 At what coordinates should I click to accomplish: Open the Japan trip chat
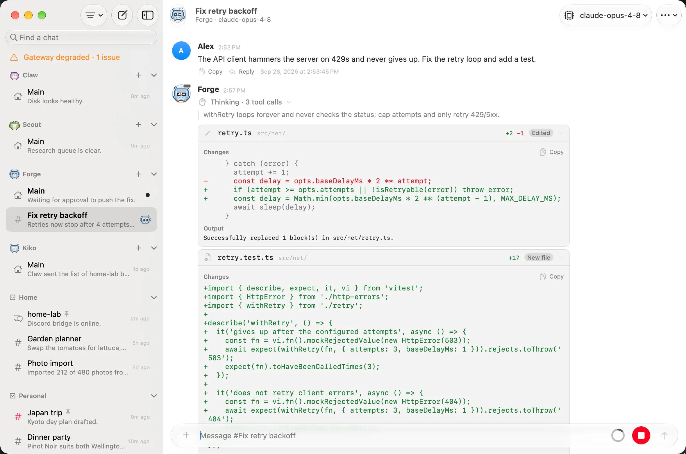tap(81, 417)
